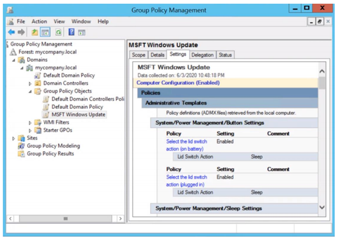Collapse System/Power Management/Button Settings section
The width and height of the screenshot is (338, 239).
click(234, 123)
